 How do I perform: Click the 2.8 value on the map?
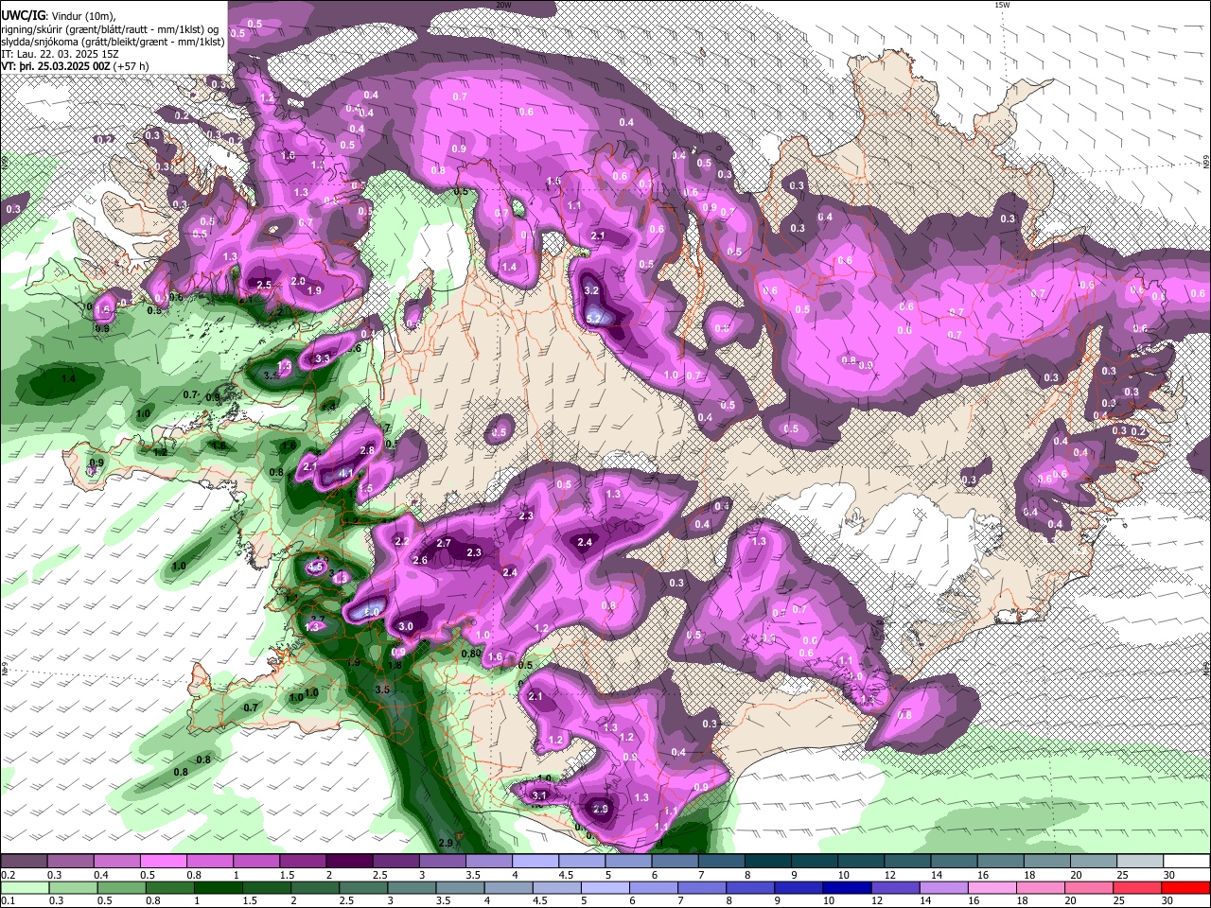click(367, 450)
